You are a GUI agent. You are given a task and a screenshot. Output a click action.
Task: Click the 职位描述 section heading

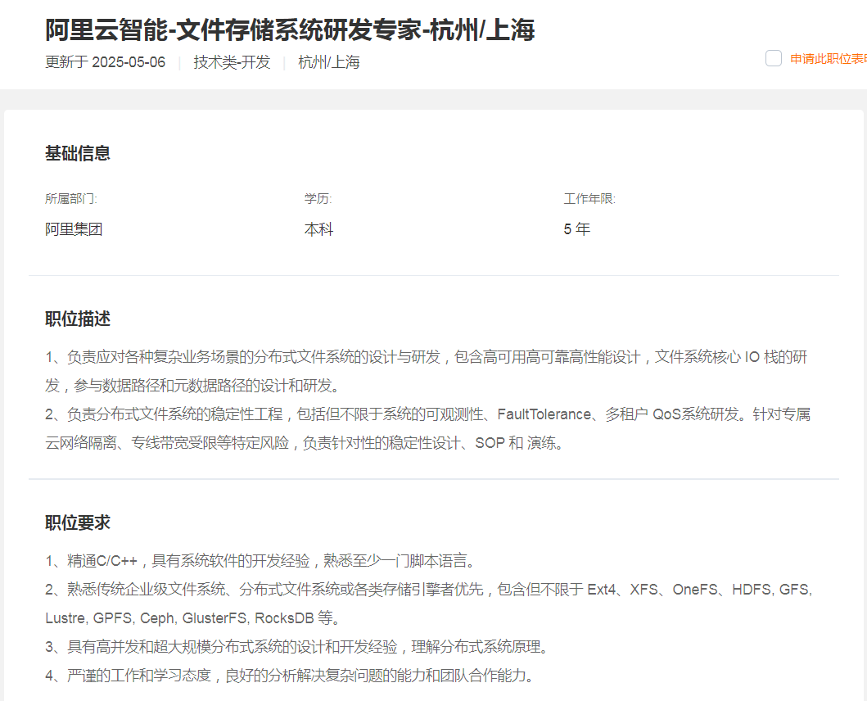78,319
